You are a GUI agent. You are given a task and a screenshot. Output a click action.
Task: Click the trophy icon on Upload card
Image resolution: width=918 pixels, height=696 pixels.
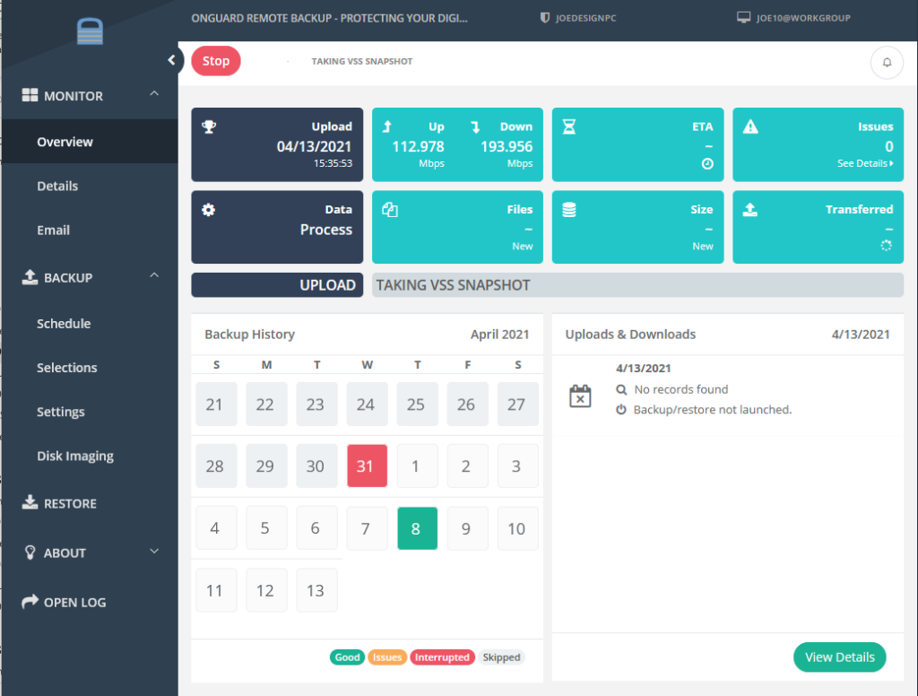(209, 126)
